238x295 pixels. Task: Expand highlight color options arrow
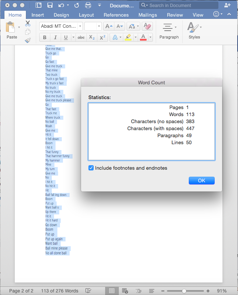[x=135, y=37]
